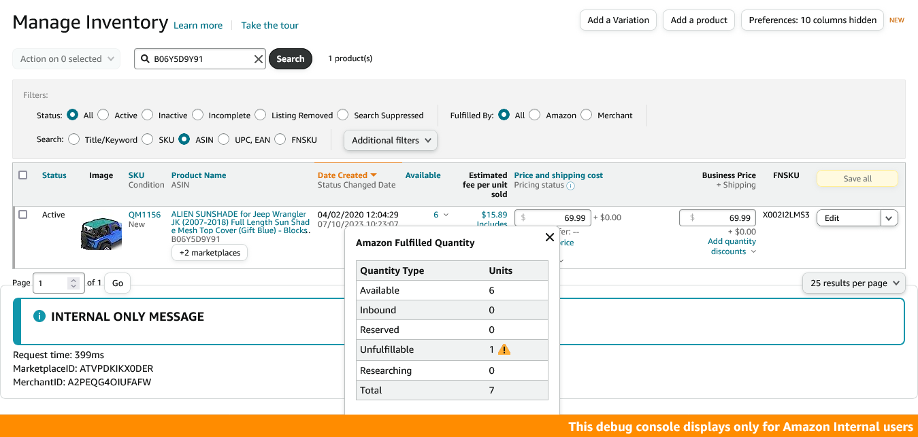
Task: Open the Learn more link
Action: click(198, 25)
